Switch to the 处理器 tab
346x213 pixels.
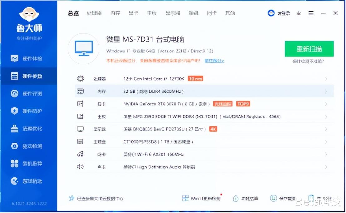(x=94, y=13)
